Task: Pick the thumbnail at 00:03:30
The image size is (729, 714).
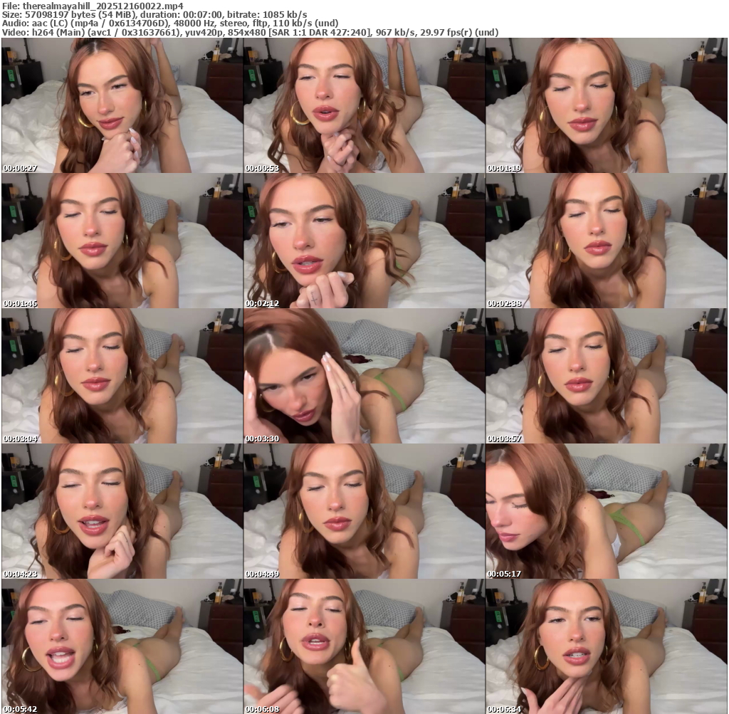Action: pos(364,376)
